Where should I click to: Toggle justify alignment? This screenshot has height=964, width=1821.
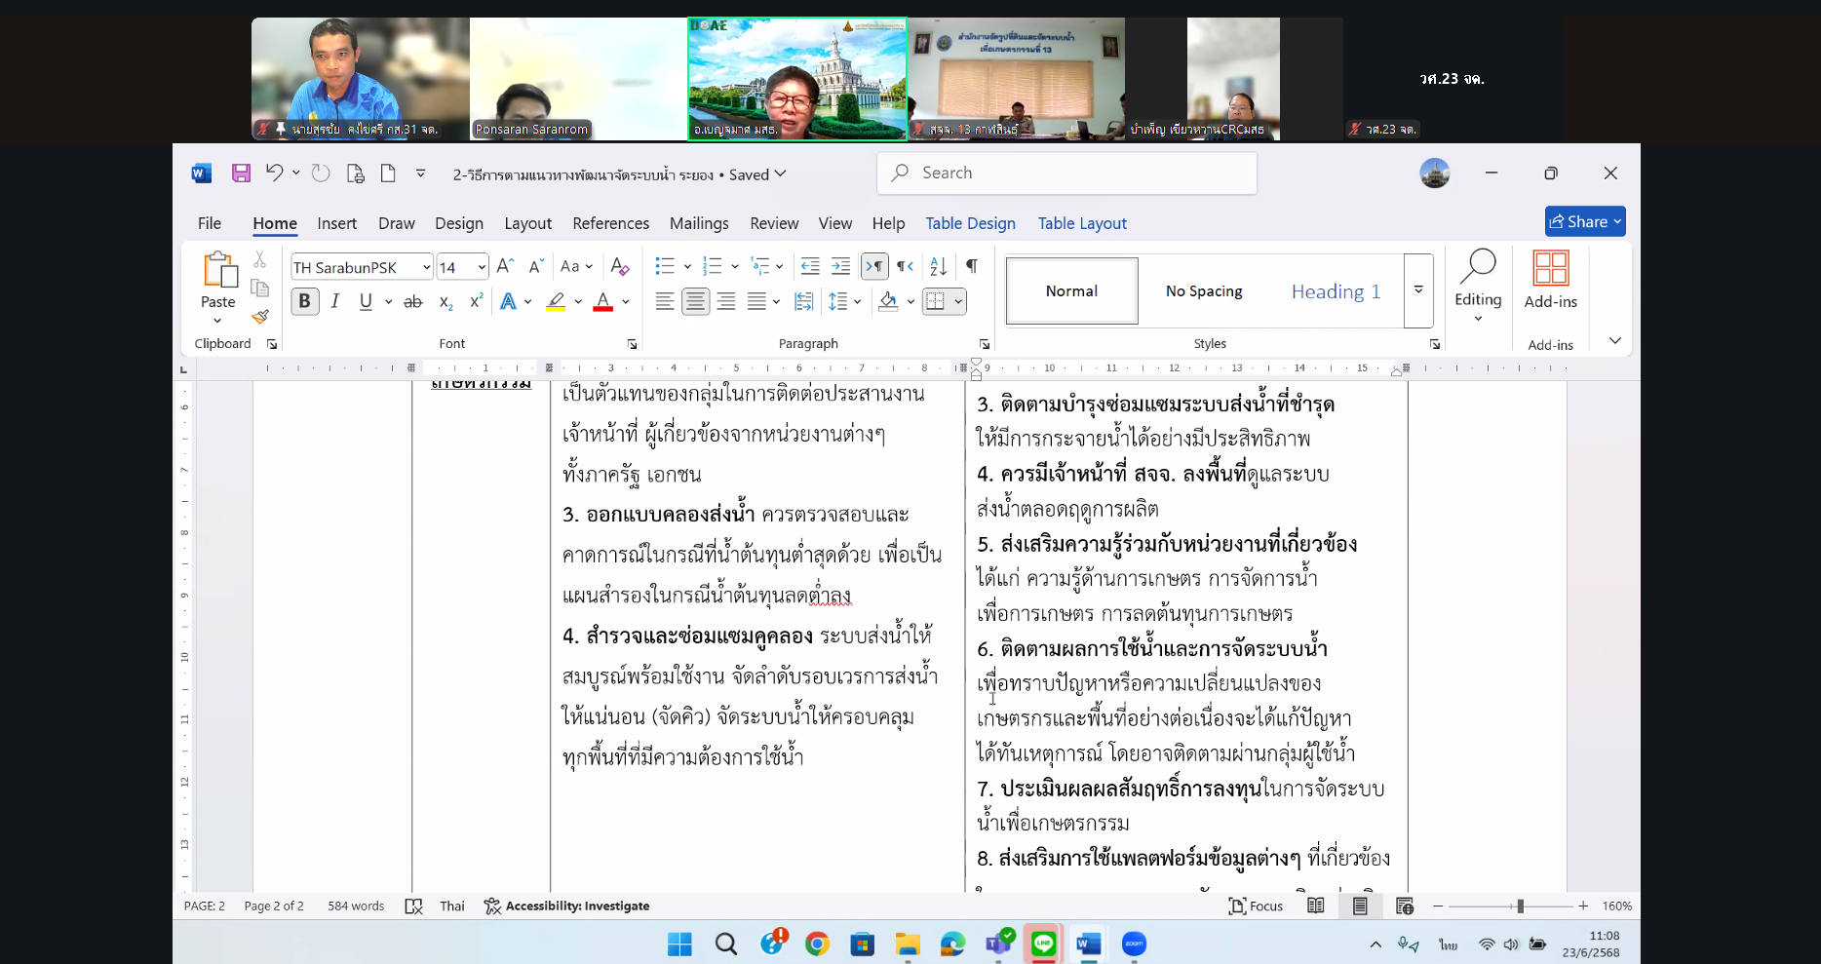756,302
